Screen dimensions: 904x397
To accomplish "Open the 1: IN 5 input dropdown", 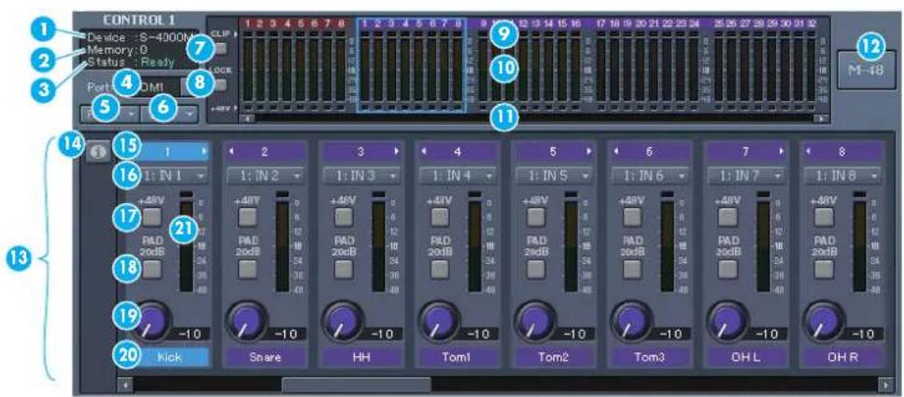I will (554, 175).
